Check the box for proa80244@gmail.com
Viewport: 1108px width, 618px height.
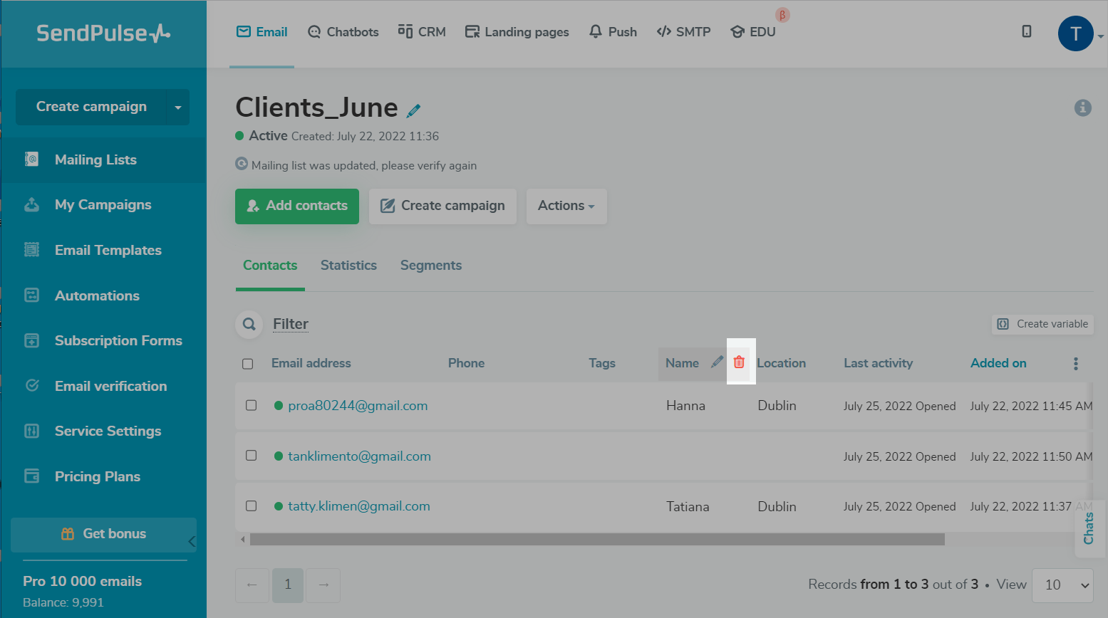point(251,405)
